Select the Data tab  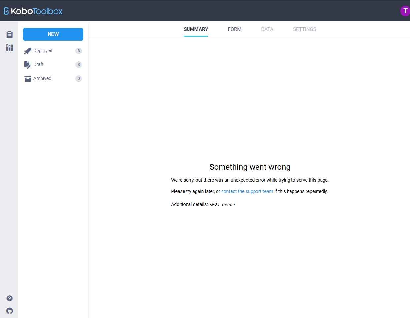pyautogui.click(x=267, y=29)
